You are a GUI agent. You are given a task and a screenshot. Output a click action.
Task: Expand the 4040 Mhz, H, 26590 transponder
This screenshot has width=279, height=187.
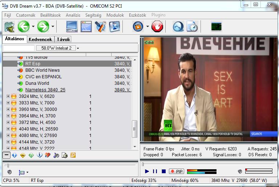tap(8, 129)
